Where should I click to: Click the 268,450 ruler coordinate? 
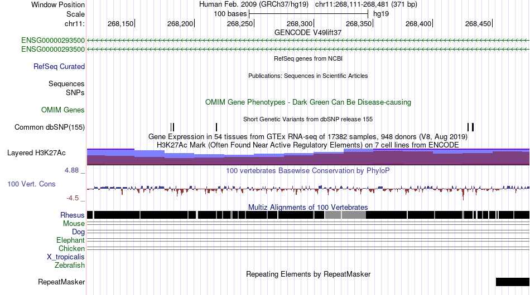pyautogui.click(x=478, y=23)
